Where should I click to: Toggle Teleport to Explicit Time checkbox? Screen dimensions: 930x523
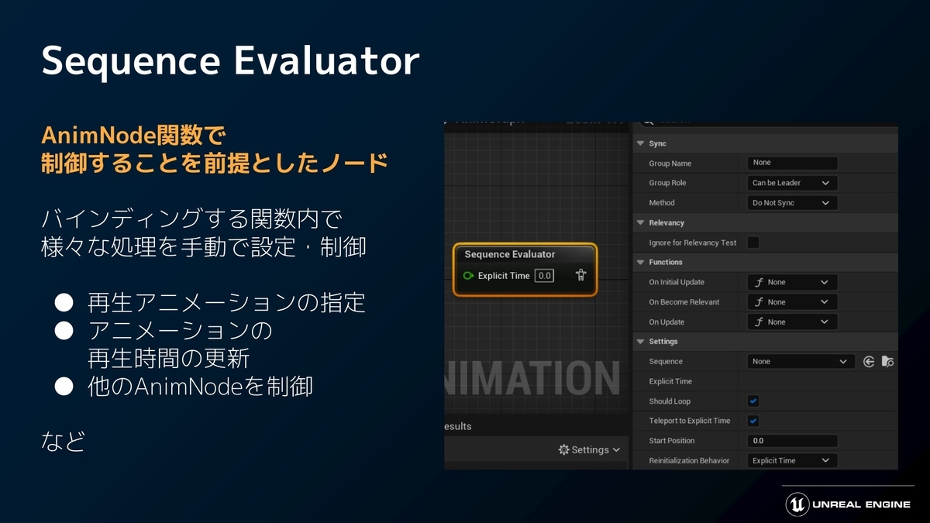click(753, 421)
